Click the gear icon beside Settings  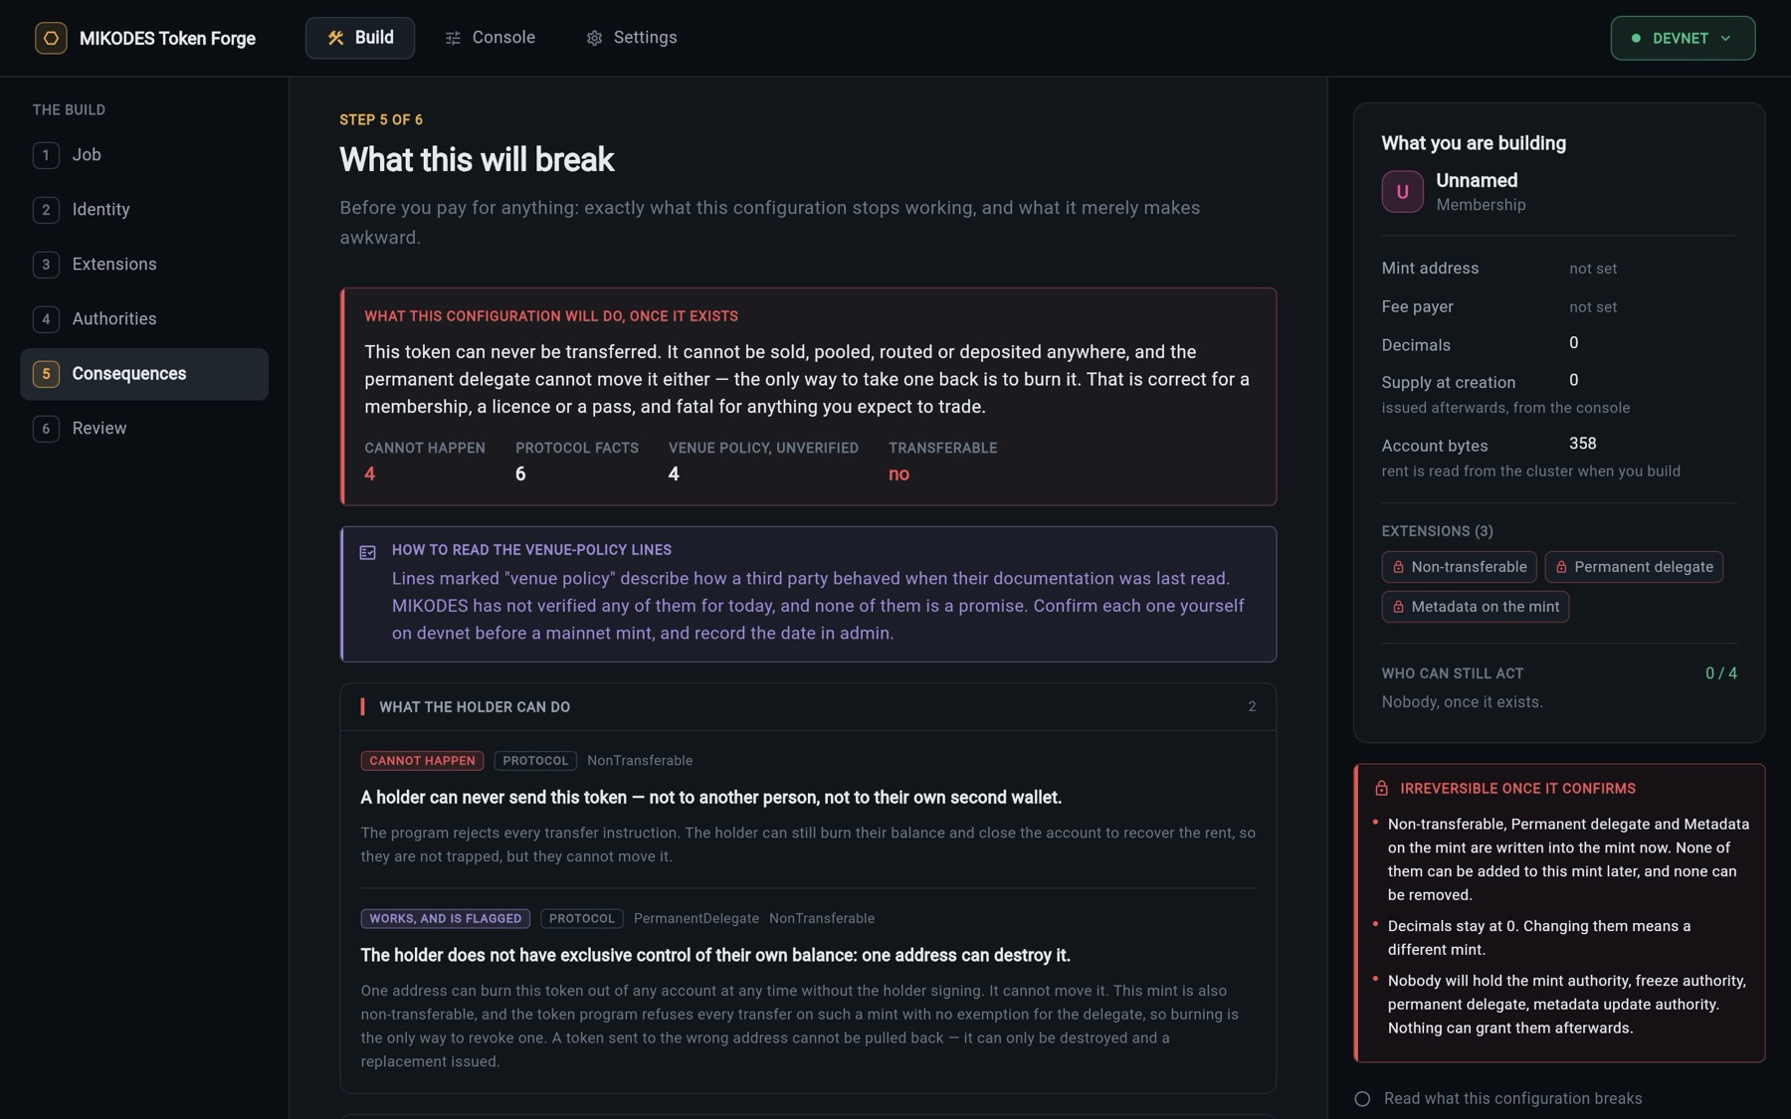coord(594,38)
